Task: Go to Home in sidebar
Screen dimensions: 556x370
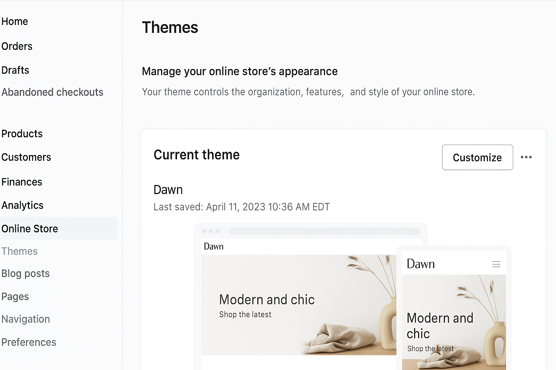Action: 15,21
